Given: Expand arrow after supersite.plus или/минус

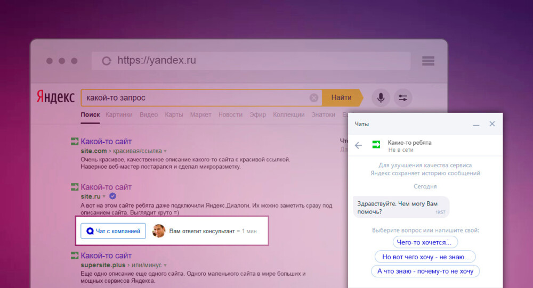Looking at the screenshot, I should (165, 265).
